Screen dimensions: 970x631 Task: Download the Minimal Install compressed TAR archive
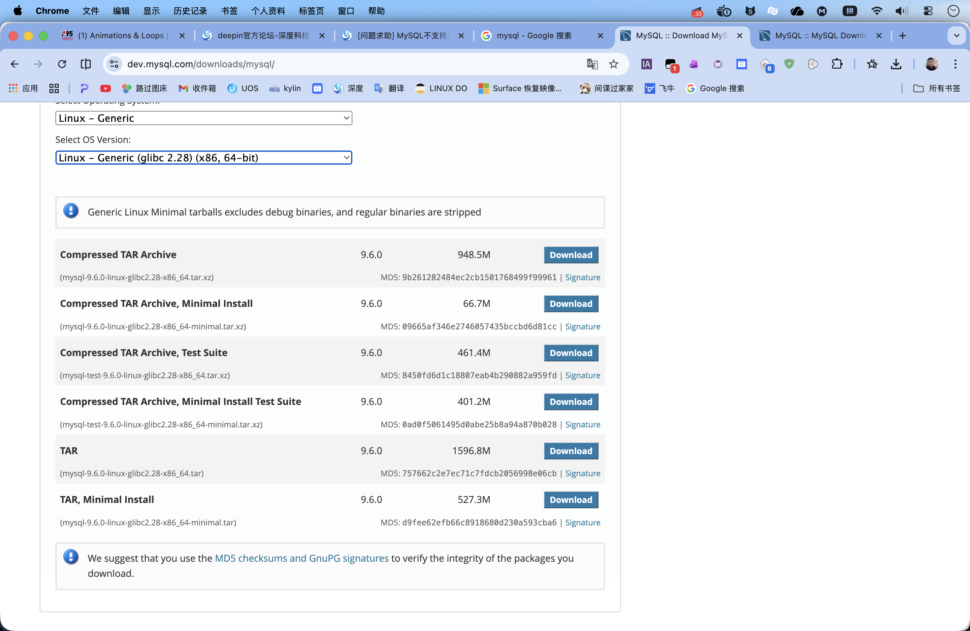tap(570, 304)
